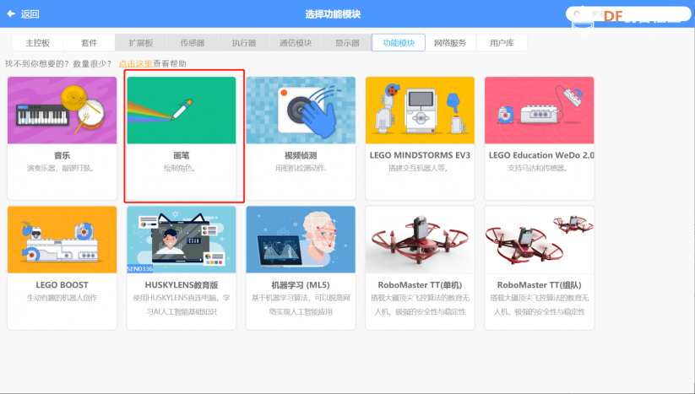This screenshot has width=695, height=394.
Task: Select the HUSKYLENS教育版 image
Action: [x=182, y=240]
